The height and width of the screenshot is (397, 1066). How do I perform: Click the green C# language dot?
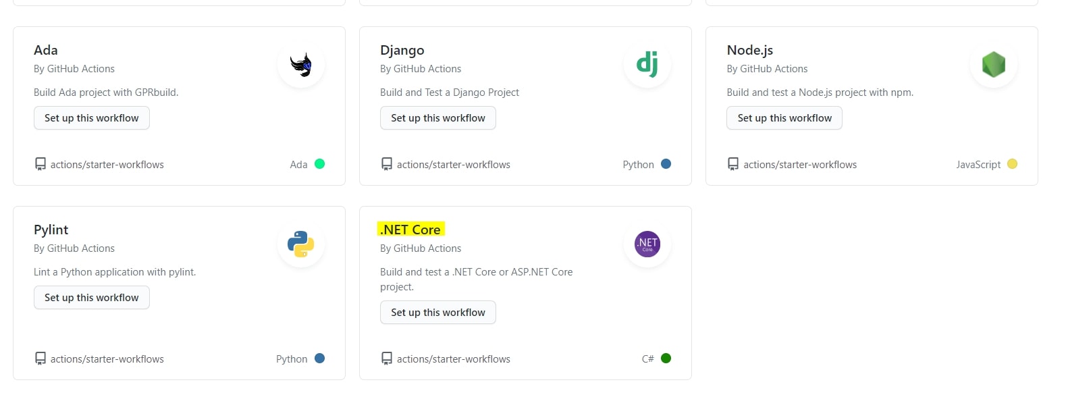point(666,358)
